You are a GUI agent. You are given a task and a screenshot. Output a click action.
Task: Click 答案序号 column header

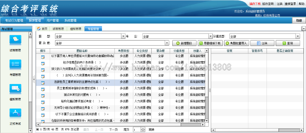pos(257,51)
